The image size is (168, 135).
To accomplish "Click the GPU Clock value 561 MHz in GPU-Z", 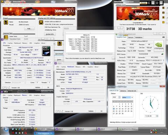I will click(x=131, y=80).
